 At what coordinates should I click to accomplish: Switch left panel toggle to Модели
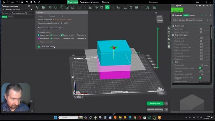[x=10, y=17]
